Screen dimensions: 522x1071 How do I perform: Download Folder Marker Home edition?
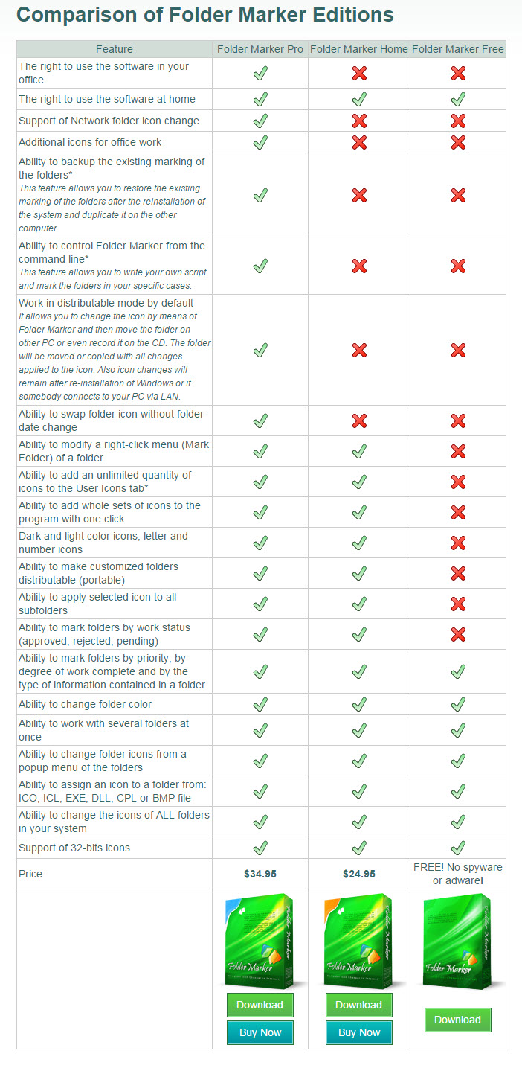click(x=359, y=1005)
